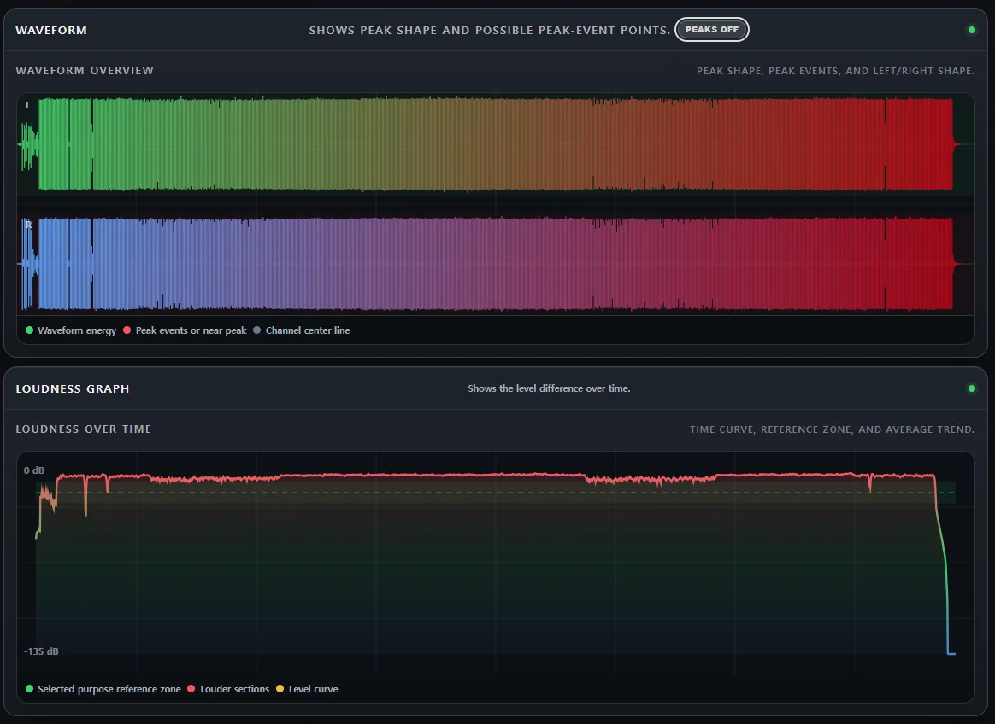Viewport: 995px width, 724px height.
Task: Click the yellow Level curve legend dot
Action: click(280, 689)
